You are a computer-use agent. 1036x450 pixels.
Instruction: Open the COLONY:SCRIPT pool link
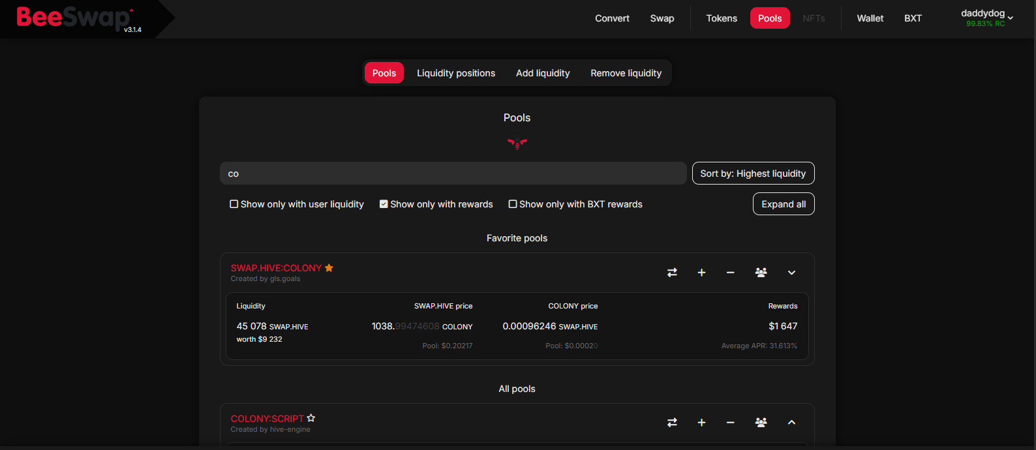point(267,419)
